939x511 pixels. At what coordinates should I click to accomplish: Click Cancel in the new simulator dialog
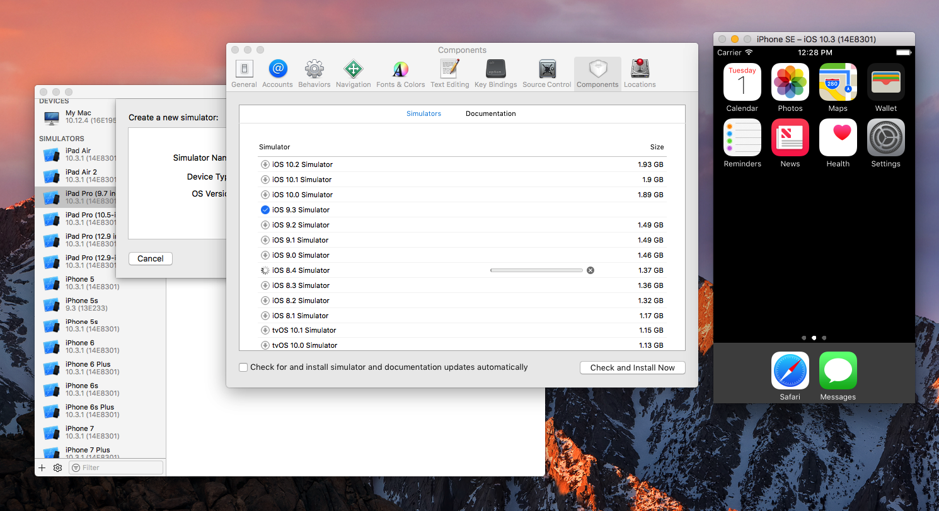click(x=150, y=259)
